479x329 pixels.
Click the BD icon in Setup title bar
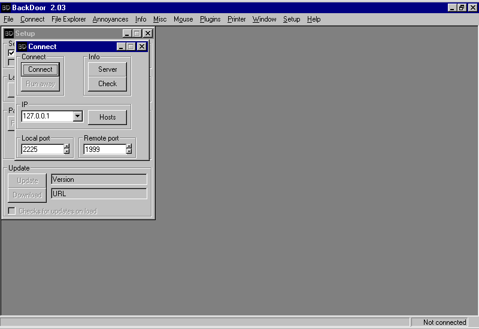tap(9, 34)
